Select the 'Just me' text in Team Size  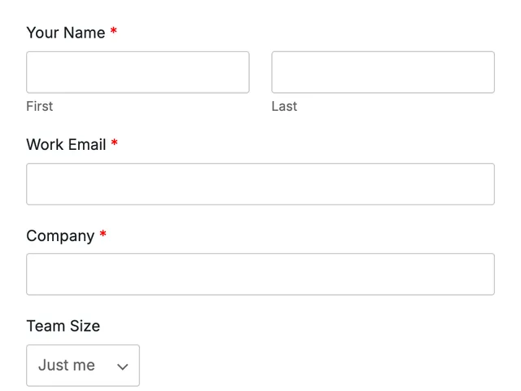[x=67, y=365]
